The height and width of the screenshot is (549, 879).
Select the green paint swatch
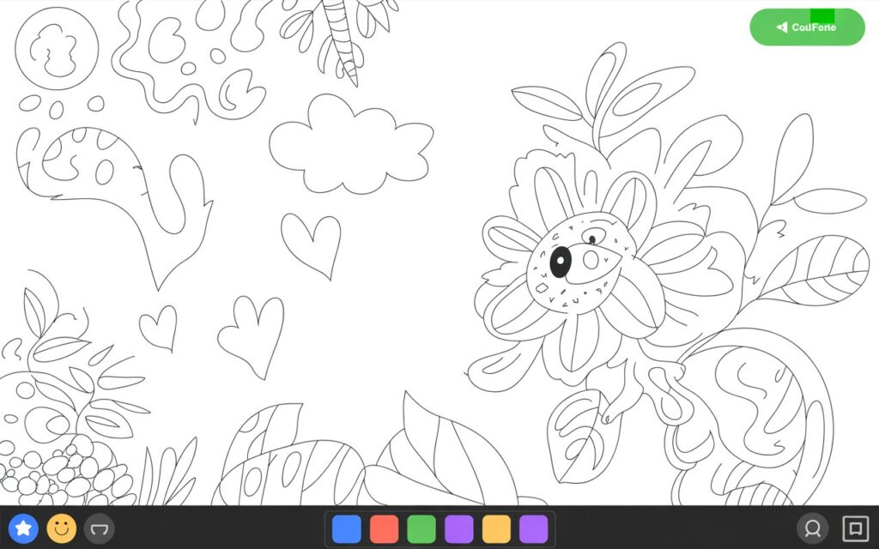[x=421, y=528]
